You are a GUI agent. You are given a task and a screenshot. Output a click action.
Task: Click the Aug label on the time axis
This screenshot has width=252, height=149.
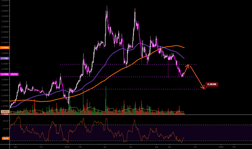tap(156, 147)
